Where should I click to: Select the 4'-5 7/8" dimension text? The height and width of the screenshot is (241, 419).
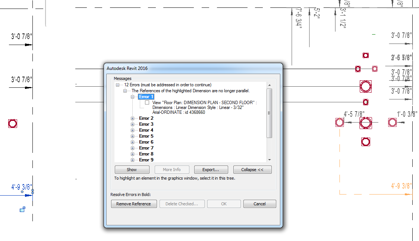354,115
